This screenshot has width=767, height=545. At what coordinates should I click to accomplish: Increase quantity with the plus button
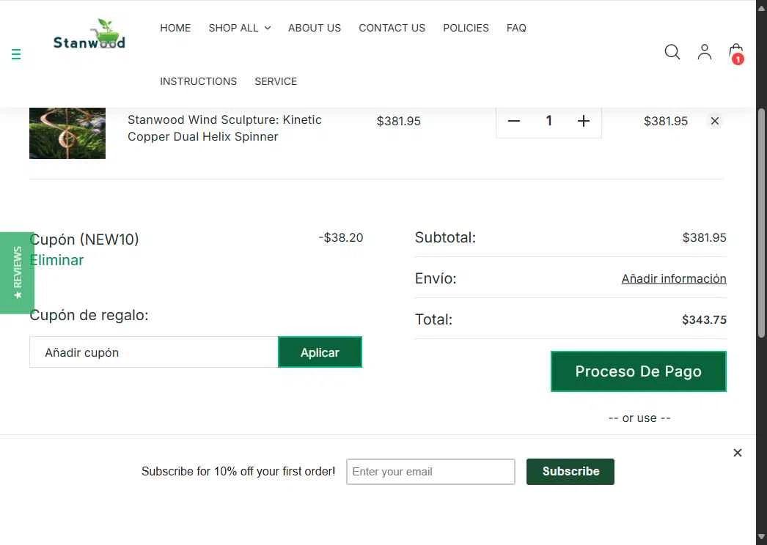pyautogui.click(x=583, y=121)
